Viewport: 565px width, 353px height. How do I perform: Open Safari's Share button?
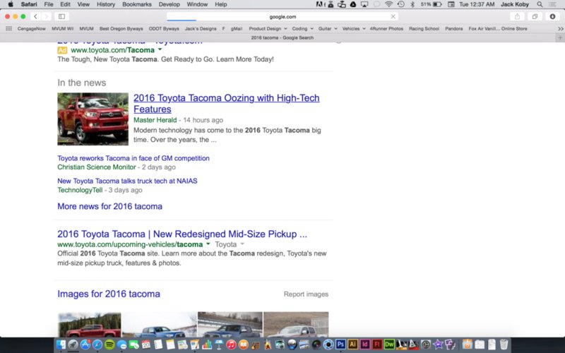518,16
